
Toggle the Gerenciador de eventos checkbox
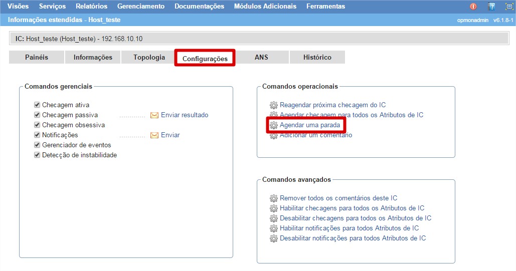(x=37, y=145)
